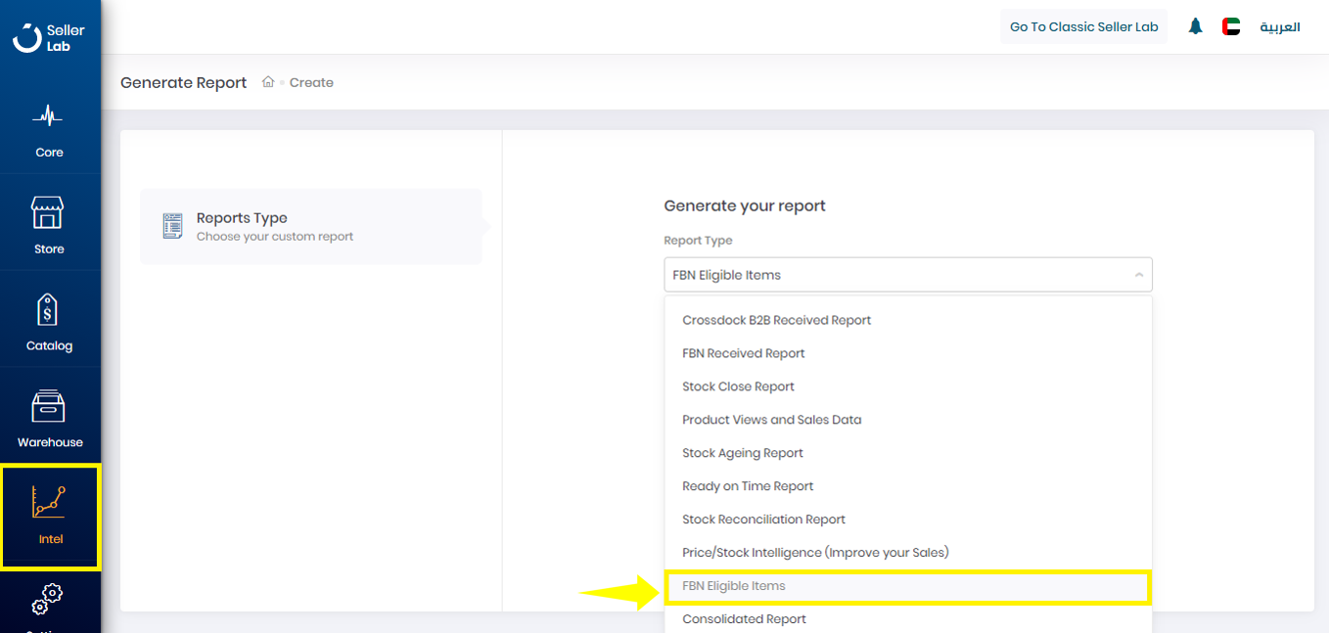Open the Catalog sidebar icon
1329x633 pixels.
(x=49, y=322)
